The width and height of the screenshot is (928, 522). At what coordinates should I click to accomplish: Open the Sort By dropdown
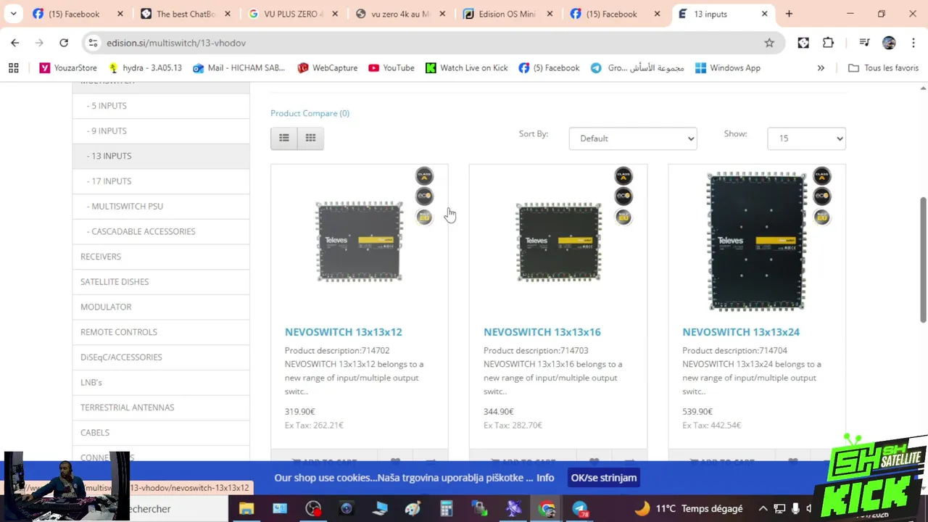[633, 138]
